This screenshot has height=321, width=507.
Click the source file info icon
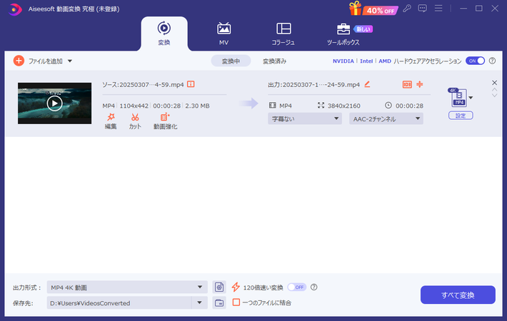(x=191, y=84)
